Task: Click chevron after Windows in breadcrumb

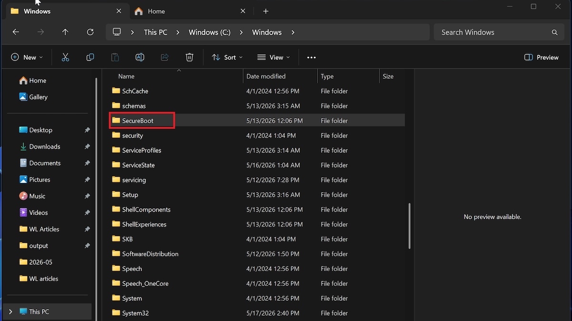Action: click(293, 32)
